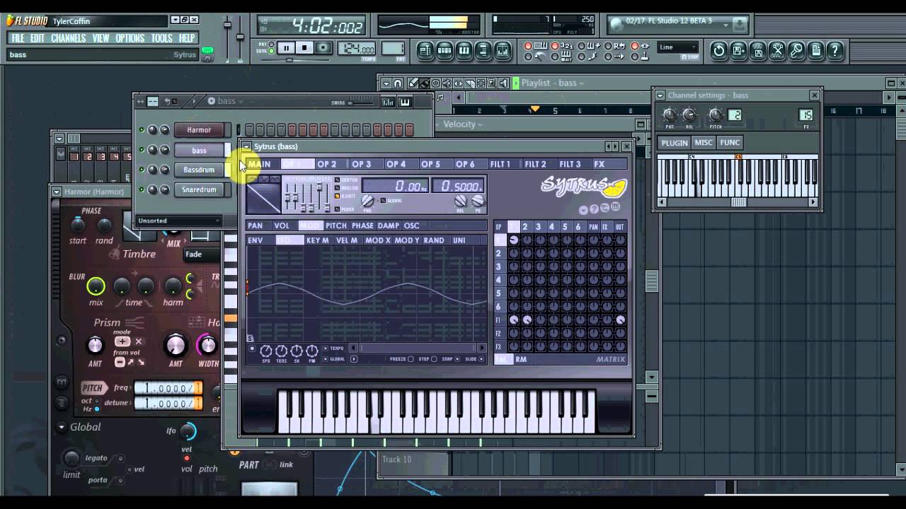The width and height of the screenshot is (906, 509).
Task: Click the green play arrow in Playlist toolbar
Action: pyautogui.click(x=516, y=83)
